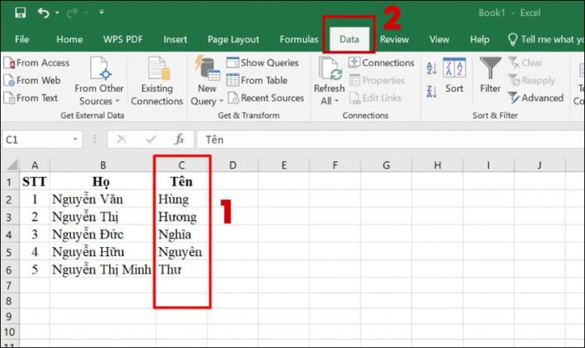Screen dimensions: 585x348
Task: Click cell Nguyên in column C
Action: (x=181, y=252)
